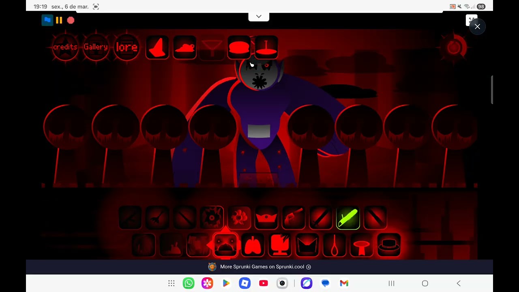The width and height of the screenshot is (519, 292).
Task: Launch Gmail from the taskbar
Action: (344, 283)
